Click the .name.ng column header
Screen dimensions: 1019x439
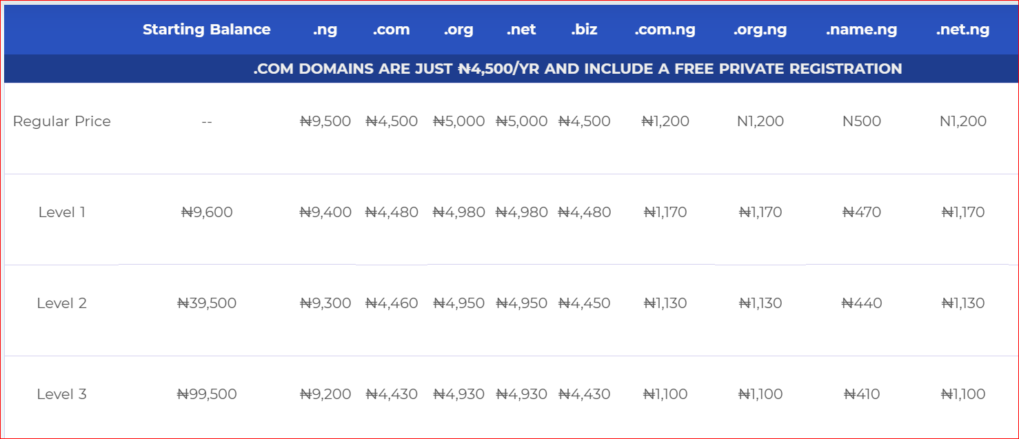(861, 30)
